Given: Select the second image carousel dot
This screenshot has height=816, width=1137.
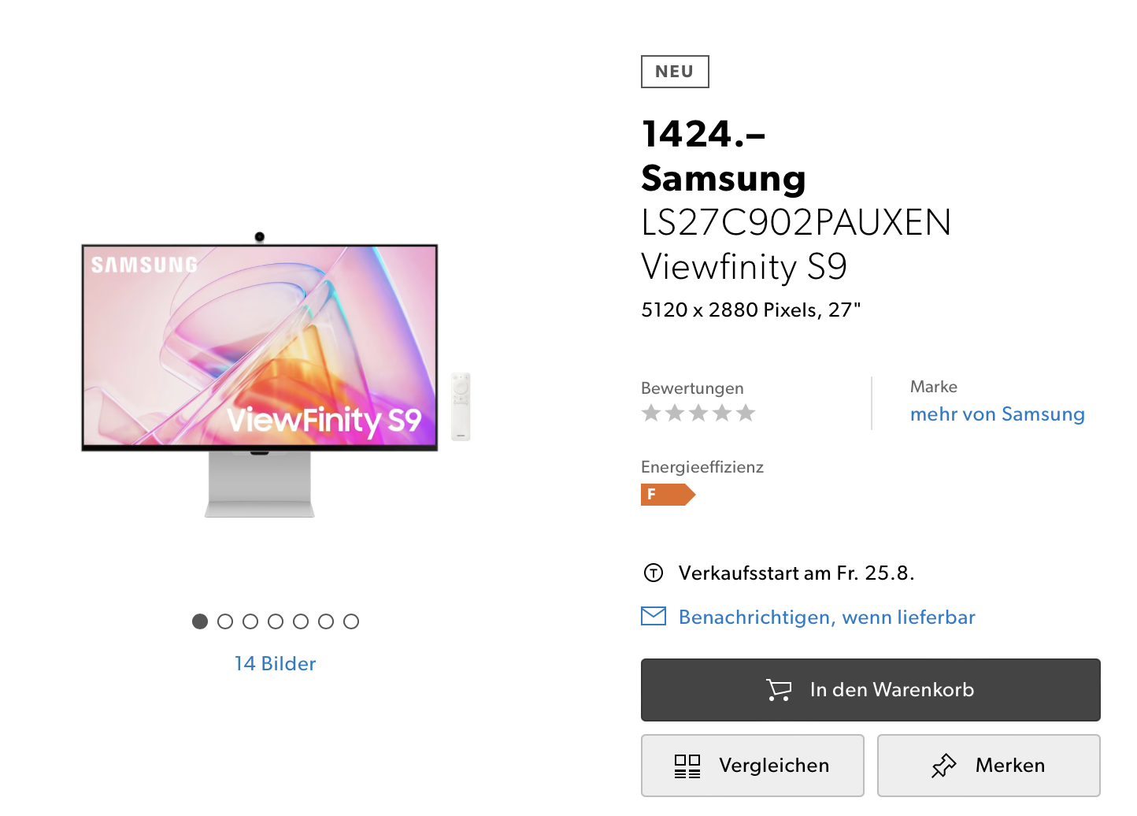Looking at the screenshot, I should pos(225,621).
